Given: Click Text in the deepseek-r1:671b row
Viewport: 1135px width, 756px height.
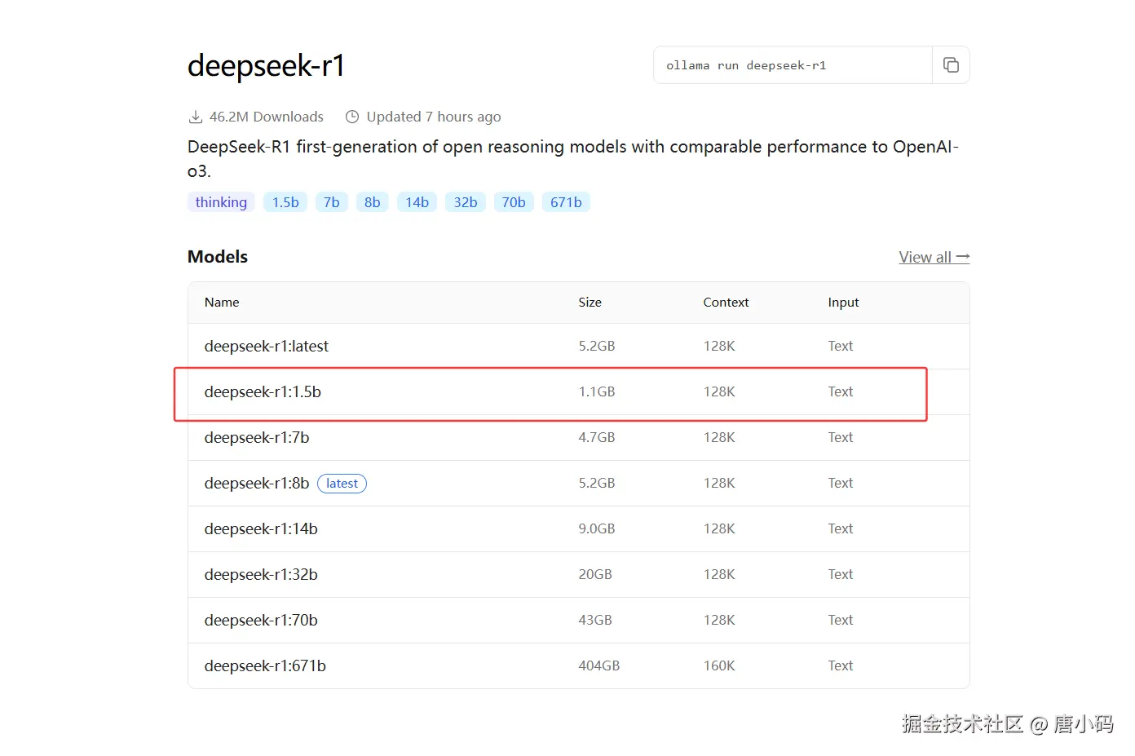Looking at the screenshot, I should click(841, 665).
